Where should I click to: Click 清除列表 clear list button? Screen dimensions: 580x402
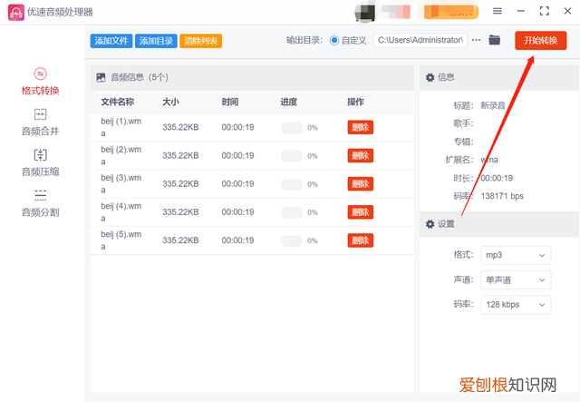(201, 41)
